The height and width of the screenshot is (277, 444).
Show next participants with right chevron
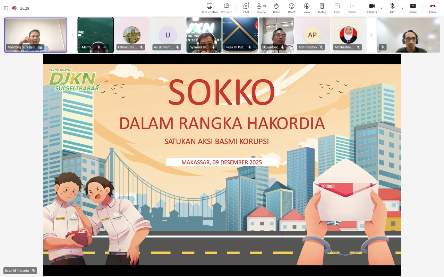[x=372, y=35]
